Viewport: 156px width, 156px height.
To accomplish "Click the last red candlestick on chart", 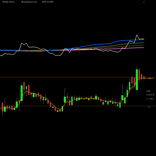I will 144,77.
